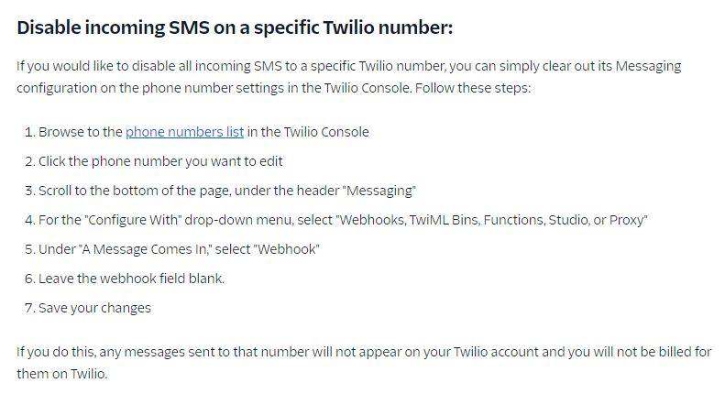Click the heading 'Disable incoming SMS on a specific Twilio number'

[x=235, y=27]
